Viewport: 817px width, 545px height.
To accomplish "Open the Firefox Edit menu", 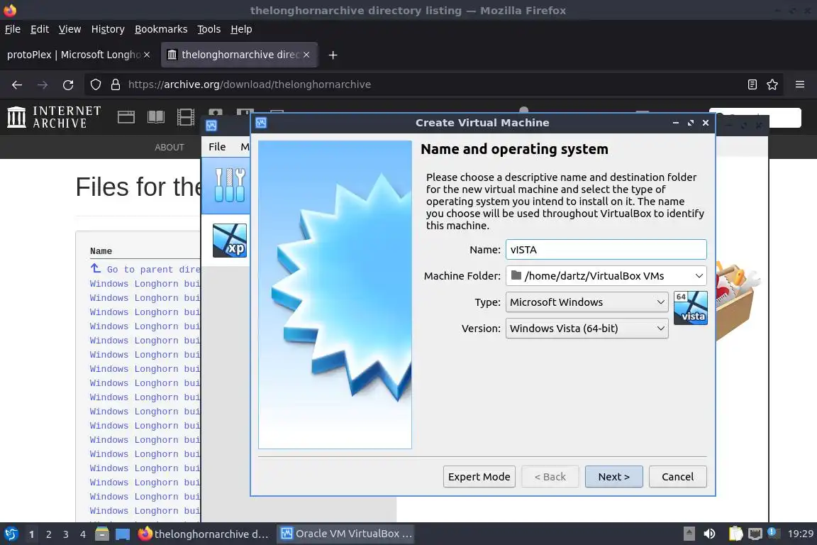I will 40,29.
